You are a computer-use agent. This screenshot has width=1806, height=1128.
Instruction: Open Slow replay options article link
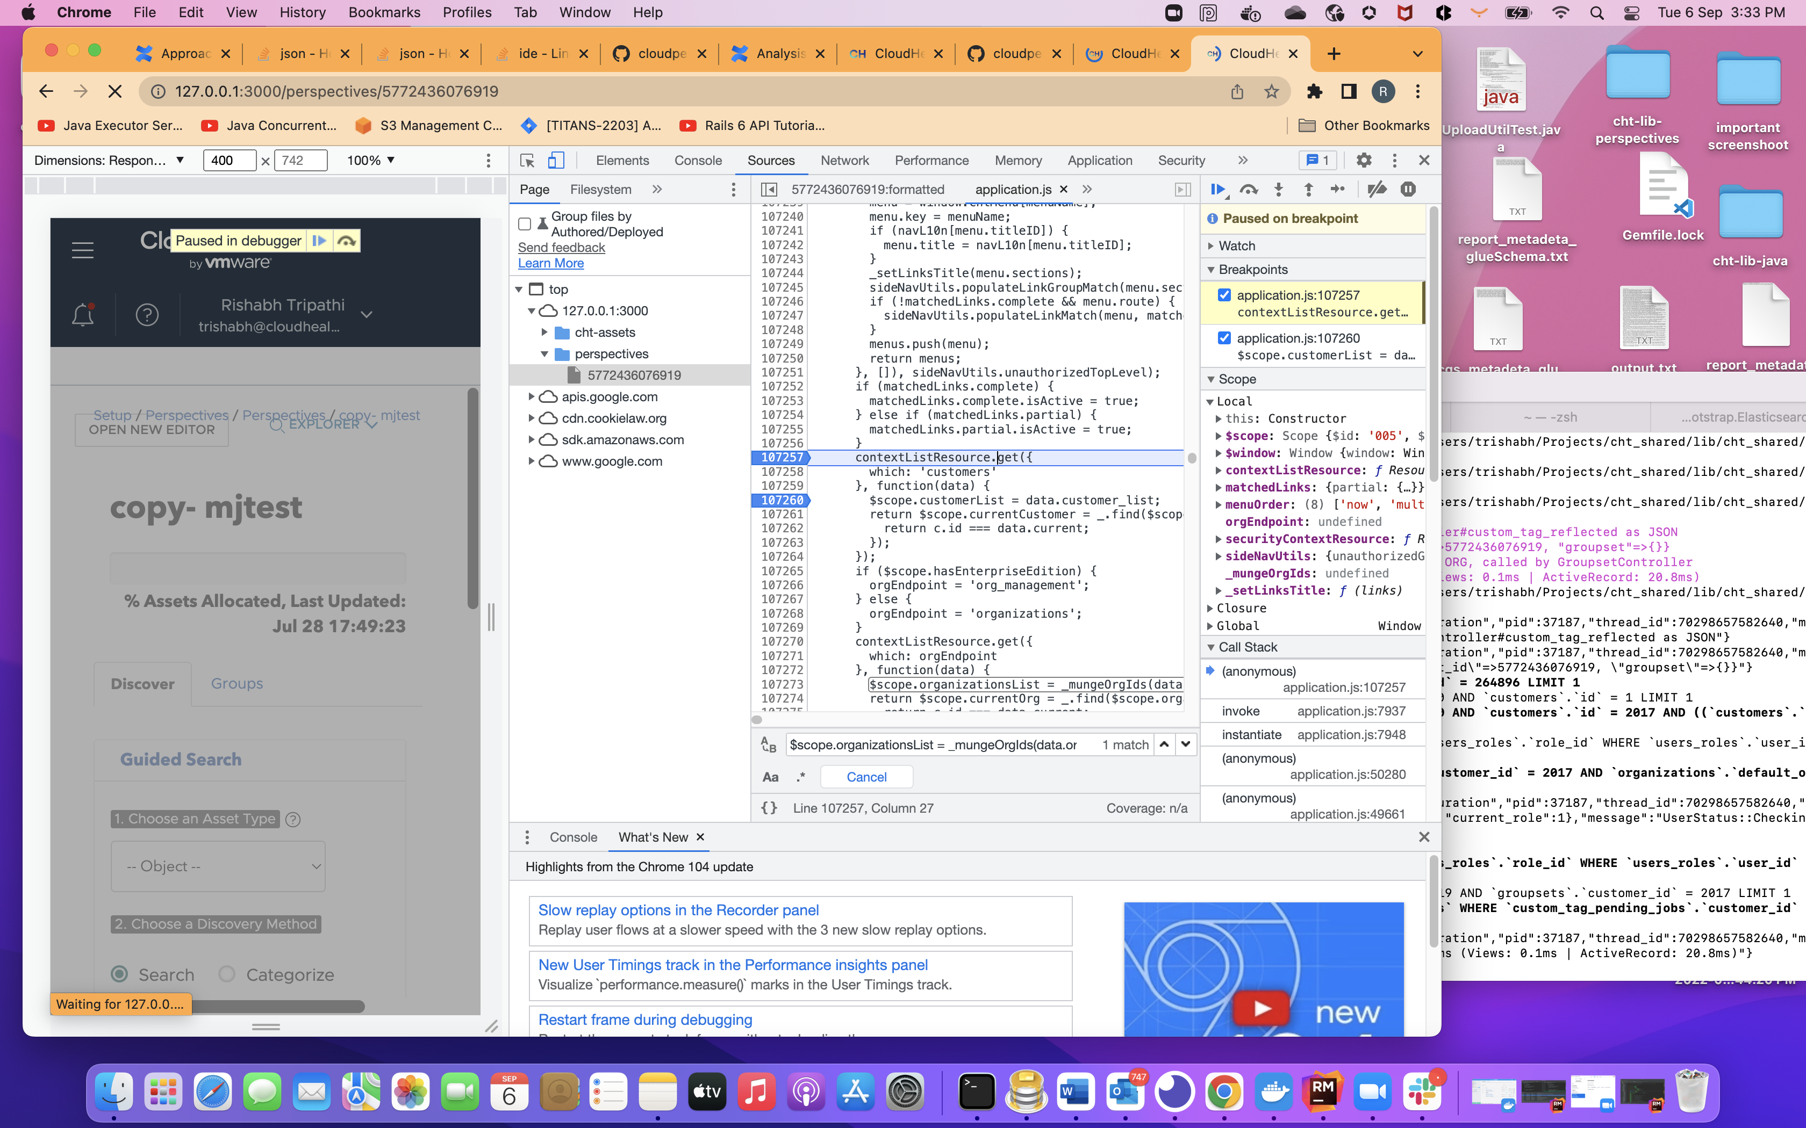click(678, 910)
